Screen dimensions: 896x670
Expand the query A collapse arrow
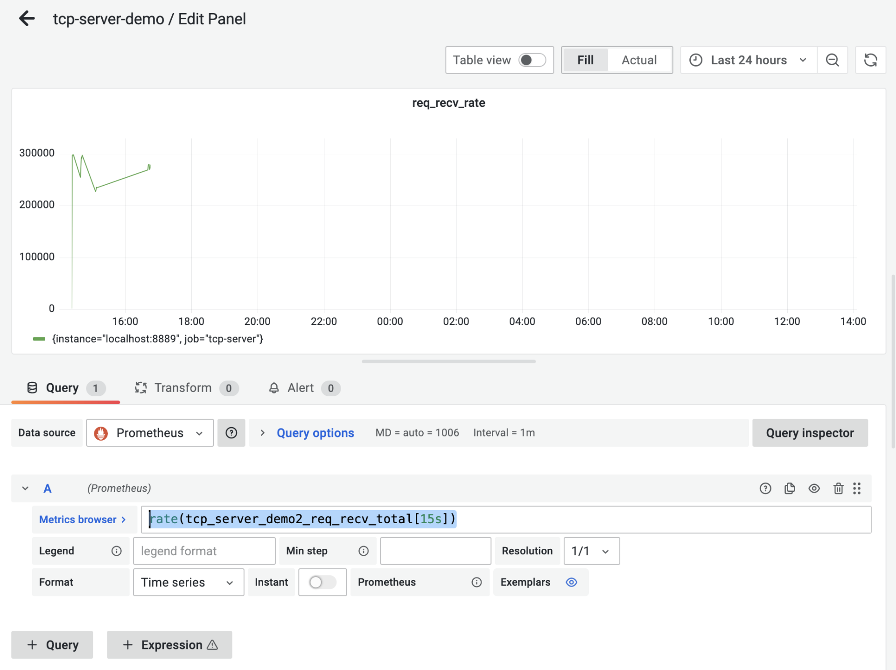point(25,488)
